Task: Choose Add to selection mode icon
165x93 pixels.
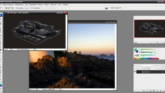Action: (9, 8)
